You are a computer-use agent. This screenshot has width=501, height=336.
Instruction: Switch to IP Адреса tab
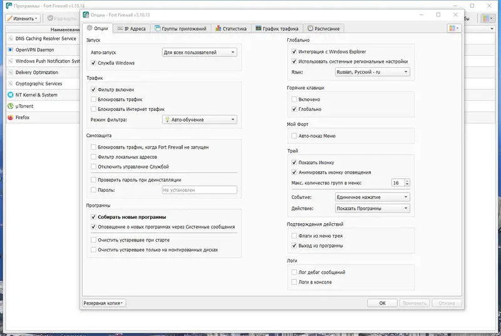click(x=132, y=28)
